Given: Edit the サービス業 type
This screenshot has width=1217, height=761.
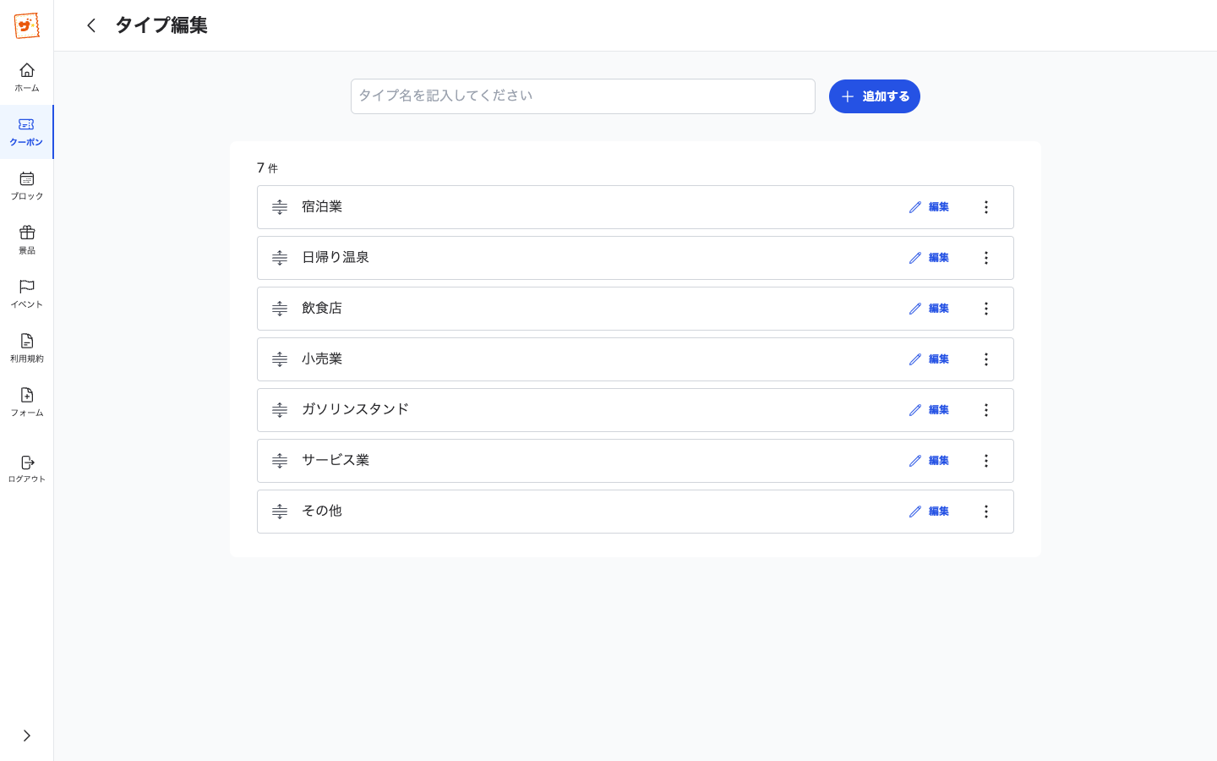Looking at the screenshot, I should (x=929, y=461).
